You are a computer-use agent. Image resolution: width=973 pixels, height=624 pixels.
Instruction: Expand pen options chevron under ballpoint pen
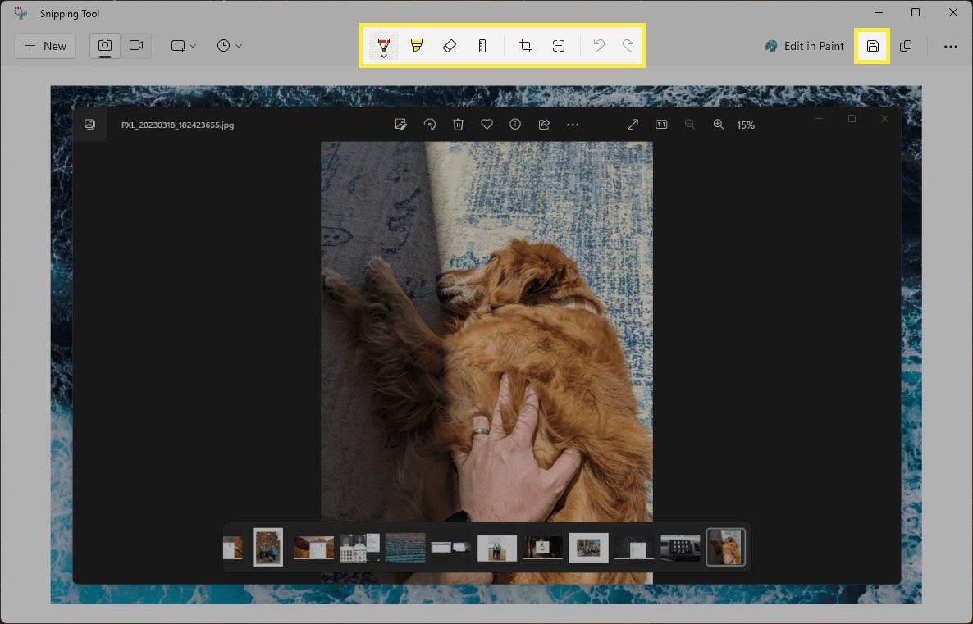click(x=383, y=56)
